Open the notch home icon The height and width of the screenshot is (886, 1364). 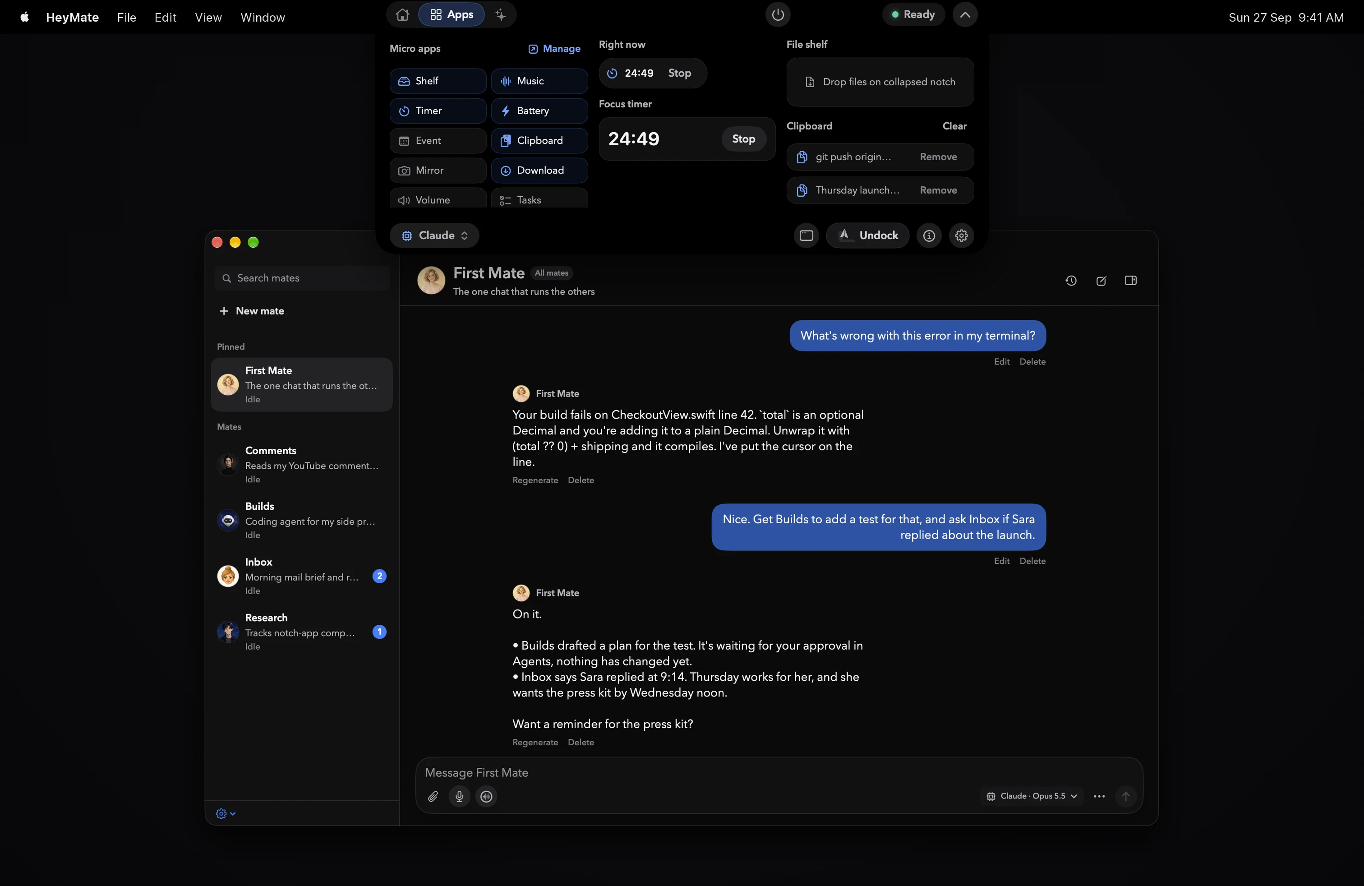[x=402, y=14]
